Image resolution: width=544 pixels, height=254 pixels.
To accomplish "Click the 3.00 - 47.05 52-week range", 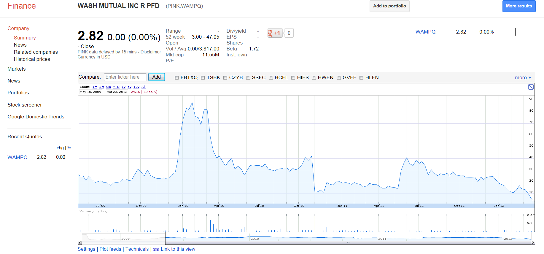I will point(205,37).
